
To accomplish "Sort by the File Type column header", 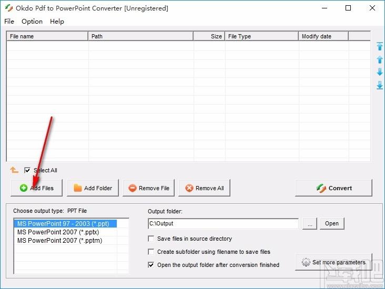I will coord(262,36).
